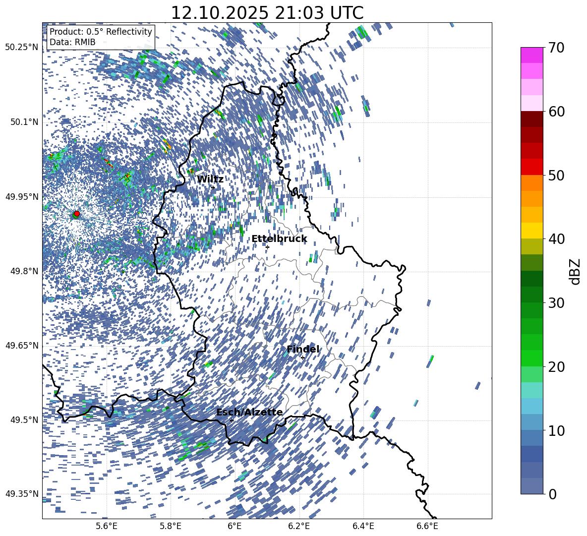Click the 50.1°N latitude tick label
The image size is (587, 536).
pyautogui.click(x=24, y=122)
